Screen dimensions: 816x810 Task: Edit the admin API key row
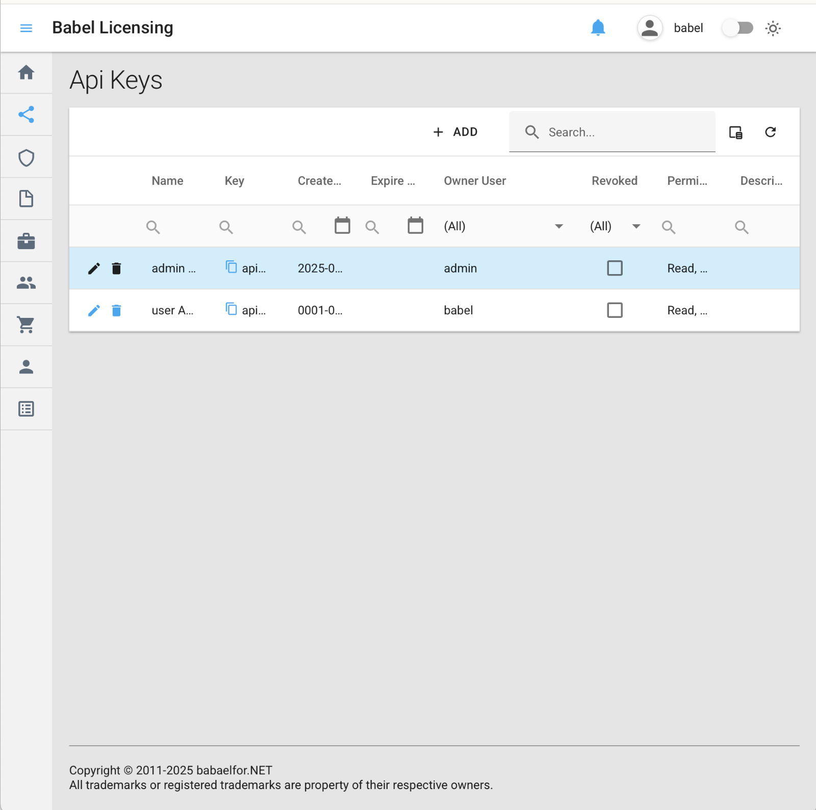[x=94, y=268]
